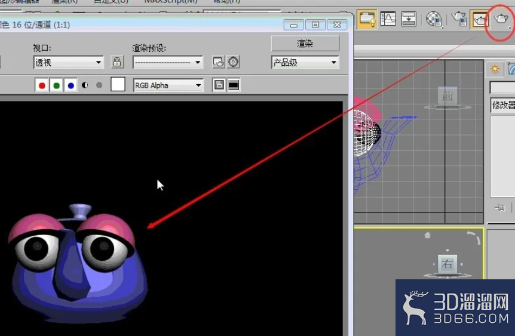
Task: Open the Schematic View toolbar icon
Action: (x=409, y=19)
